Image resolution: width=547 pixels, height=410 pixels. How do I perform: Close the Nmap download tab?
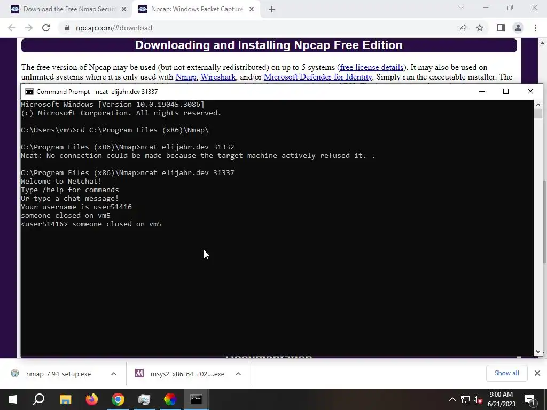coord(124,9)
